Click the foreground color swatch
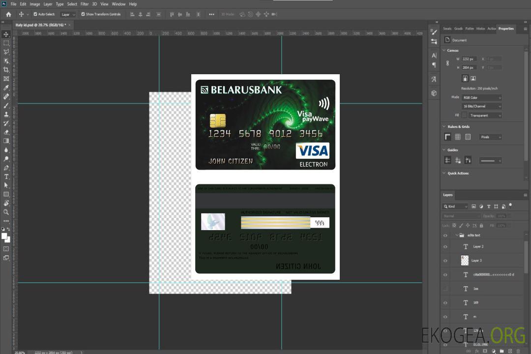 [x=4, y=236]
